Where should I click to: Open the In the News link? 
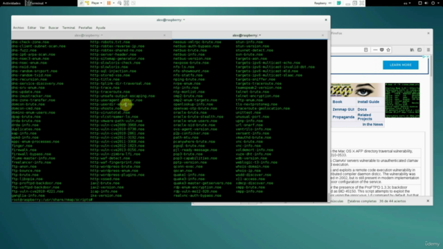[x=372, y=124]
